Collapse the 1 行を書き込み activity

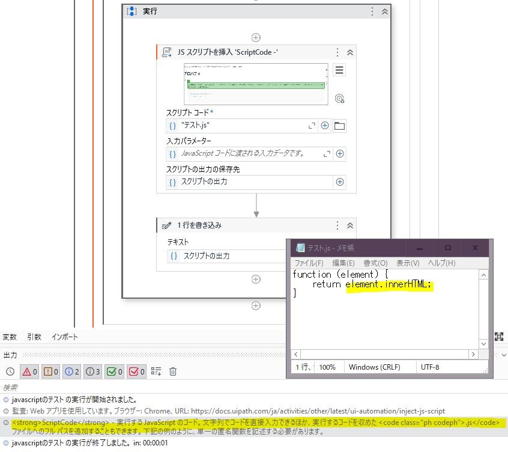tap(349, 225)
